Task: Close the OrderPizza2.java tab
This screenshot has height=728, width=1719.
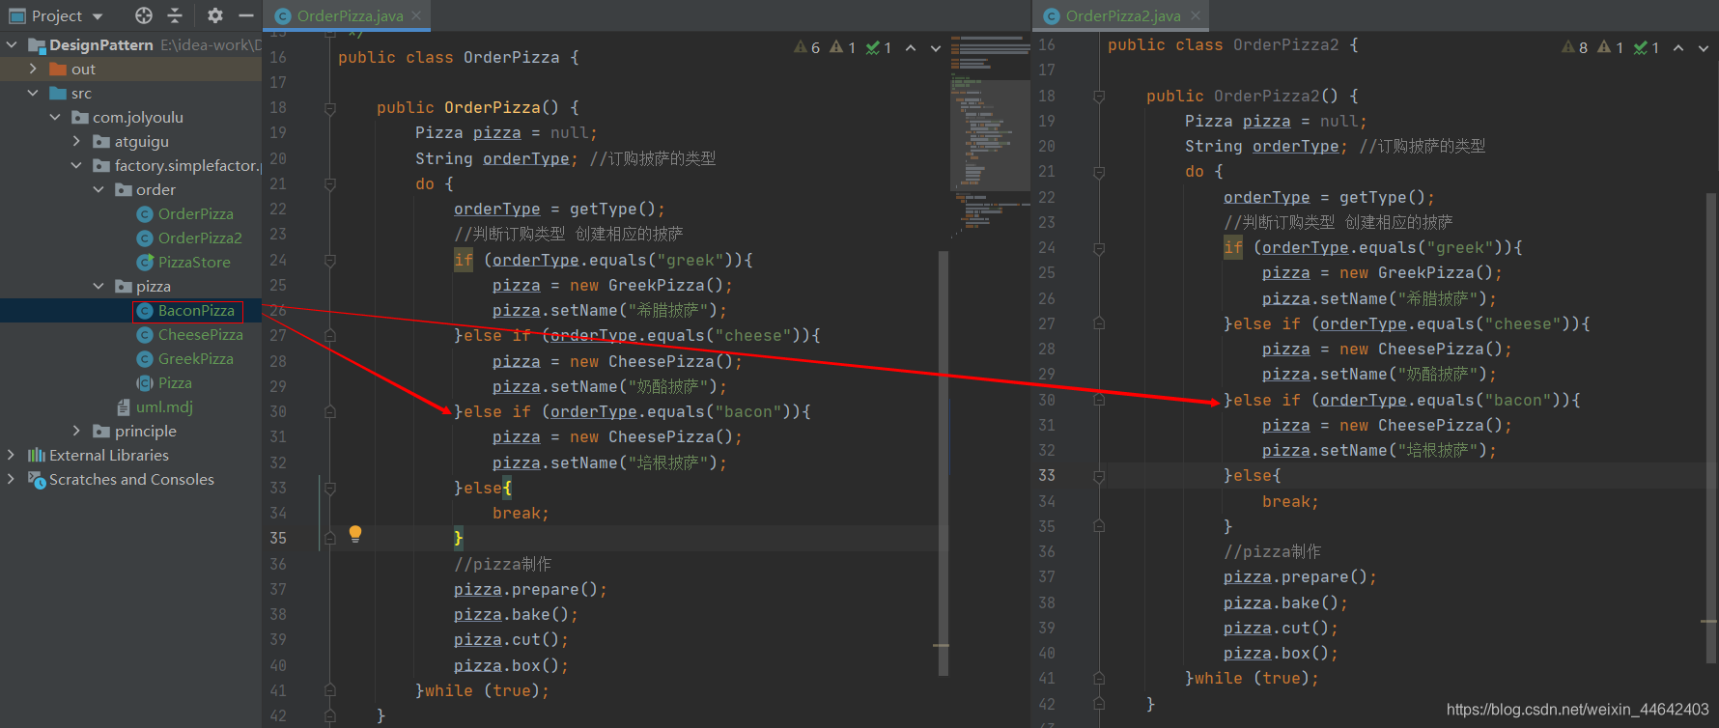Action: (1196, 15)
